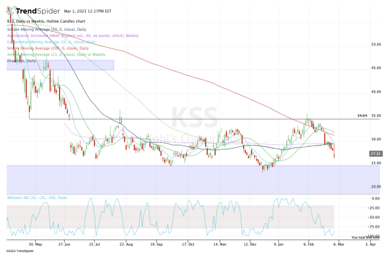Screen dimensions: 389x254
Task: Select the horizontal resistance line at 34.64
Action: tap(188, 119)
